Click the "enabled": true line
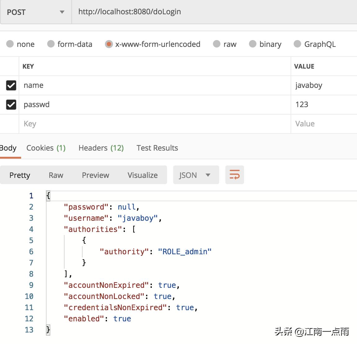 click(x=97, y=319)
